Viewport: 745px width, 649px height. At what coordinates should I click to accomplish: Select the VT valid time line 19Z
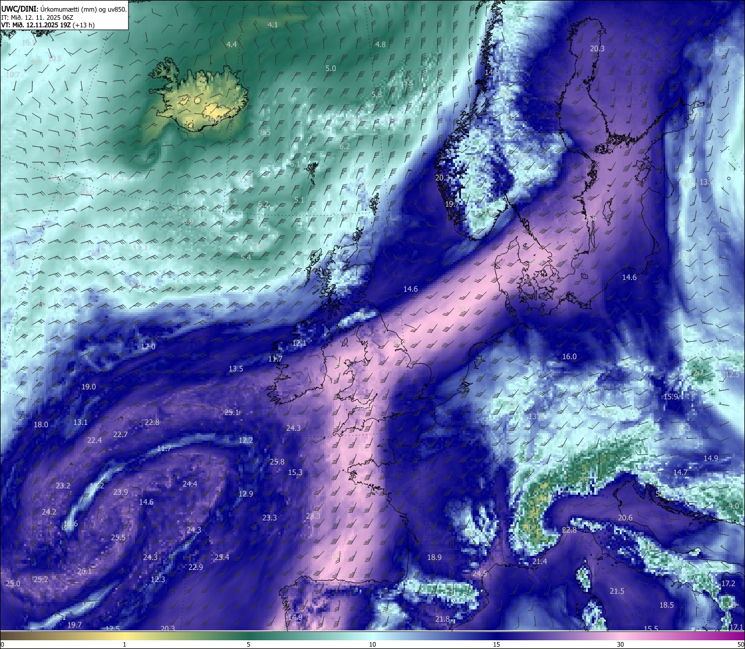[x=48, y=25]
